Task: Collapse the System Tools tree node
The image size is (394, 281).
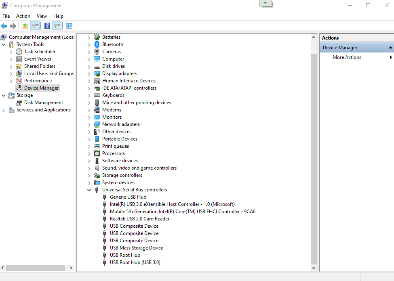Action: 4,44
